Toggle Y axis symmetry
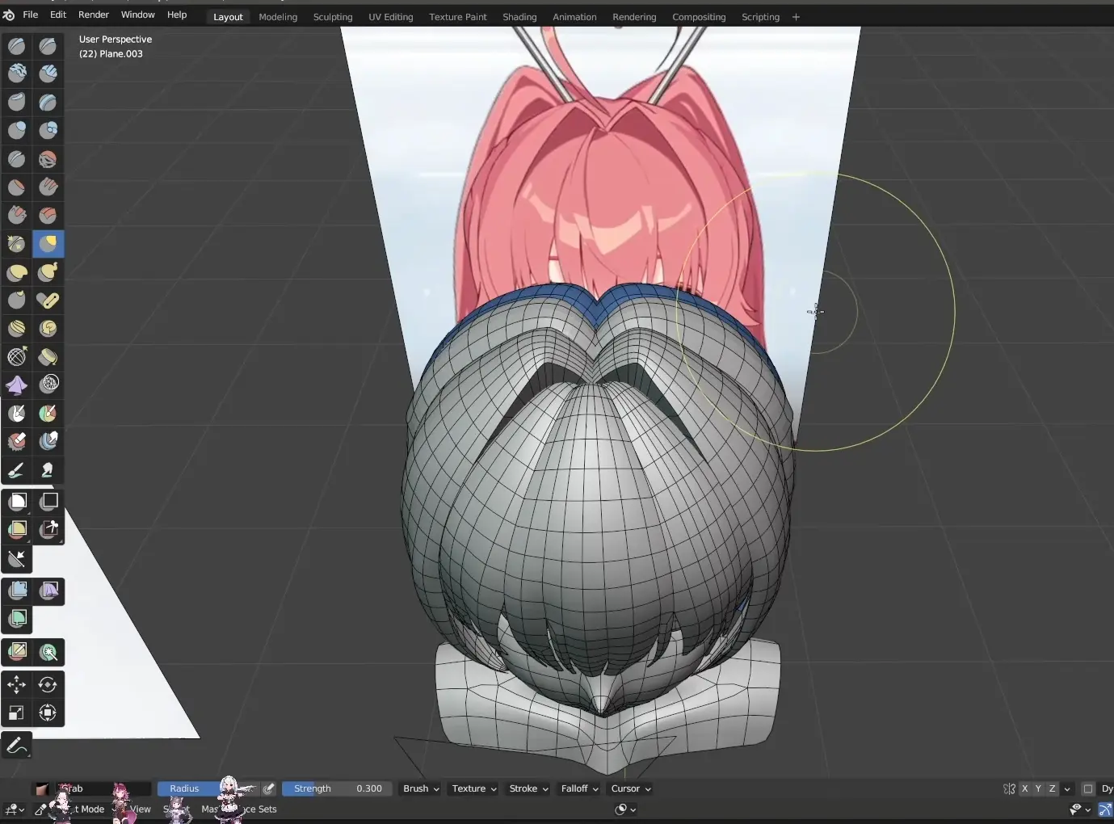 1038,788
